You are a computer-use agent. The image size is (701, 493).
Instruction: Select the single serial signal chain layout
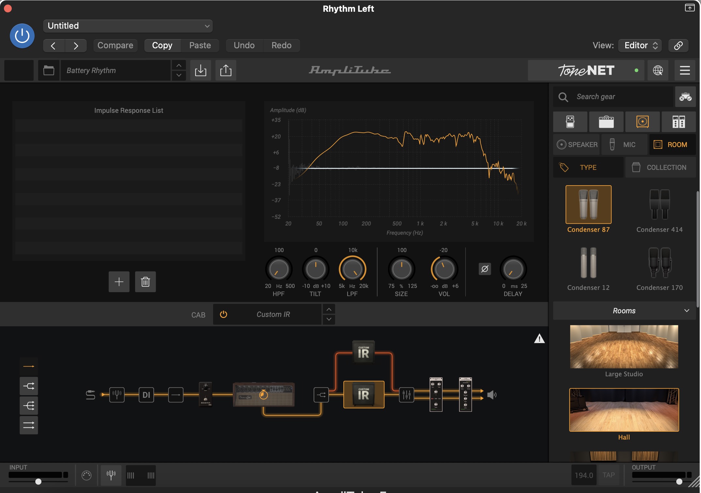click(x=29, y=366)
